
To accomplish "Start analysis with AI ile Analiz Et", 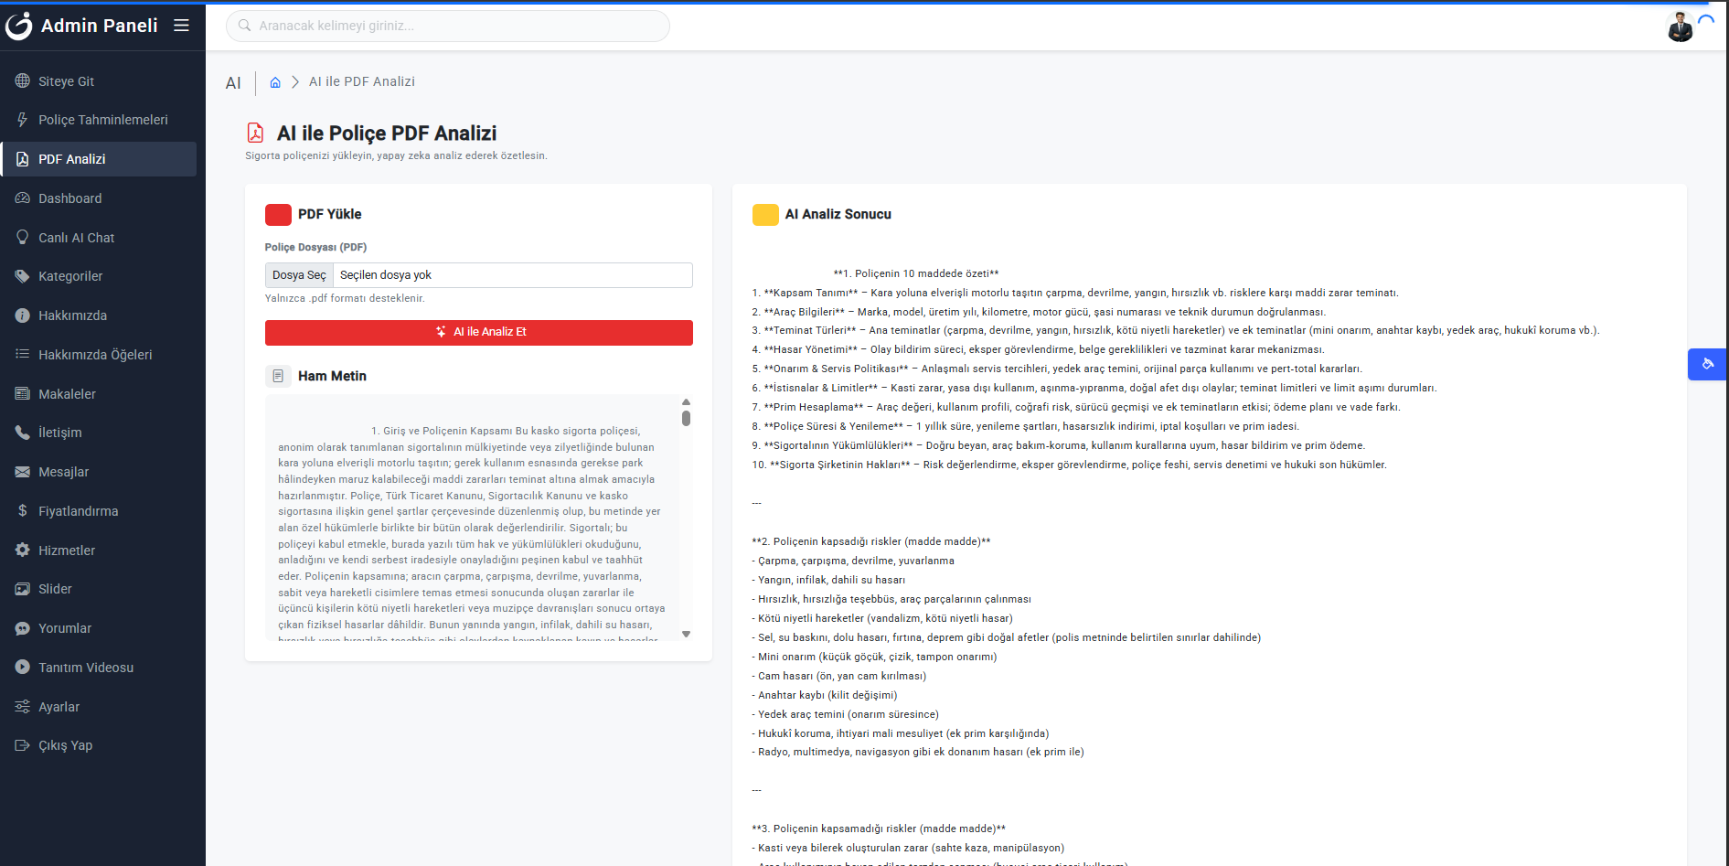I will click(x=479, y=332).
